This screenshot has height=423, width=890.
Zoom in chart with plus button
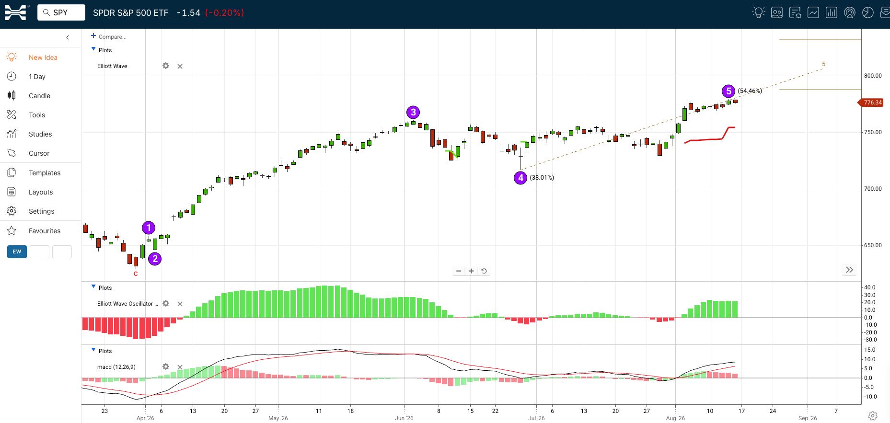(x=472, y=271)
